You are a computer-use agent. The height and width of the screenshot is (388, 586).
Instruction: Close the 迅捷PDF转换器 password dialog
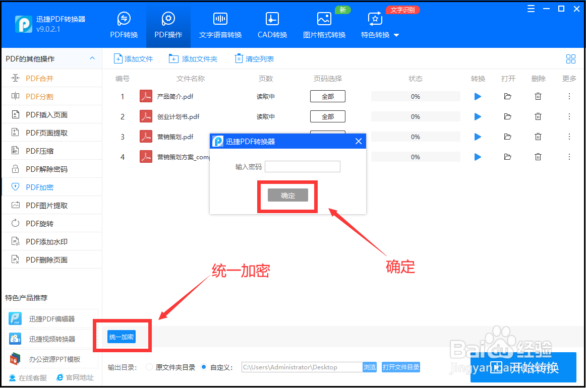359,141
